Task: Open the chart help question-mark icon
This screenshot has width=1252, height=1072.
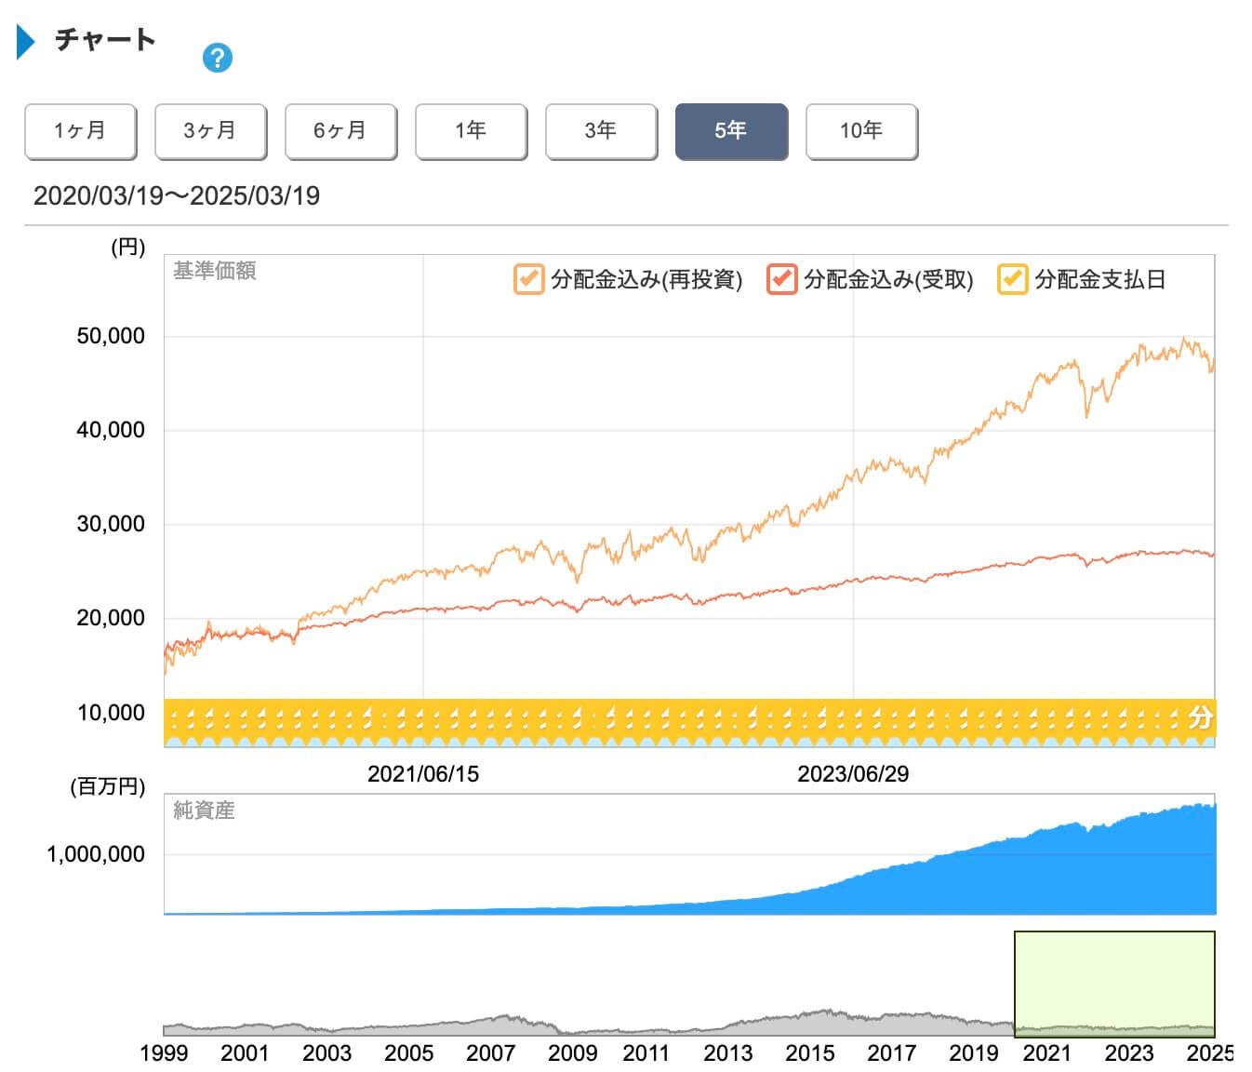Action: (217, 58)
